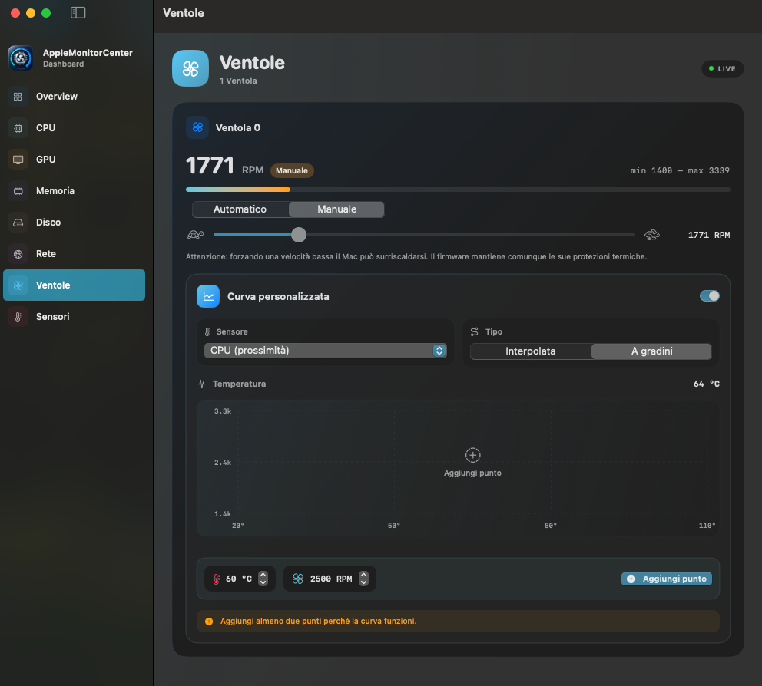Click the RPM stepper for 2500 RPM
This screenshot has width=762, height=686.
tap(363, 579)
